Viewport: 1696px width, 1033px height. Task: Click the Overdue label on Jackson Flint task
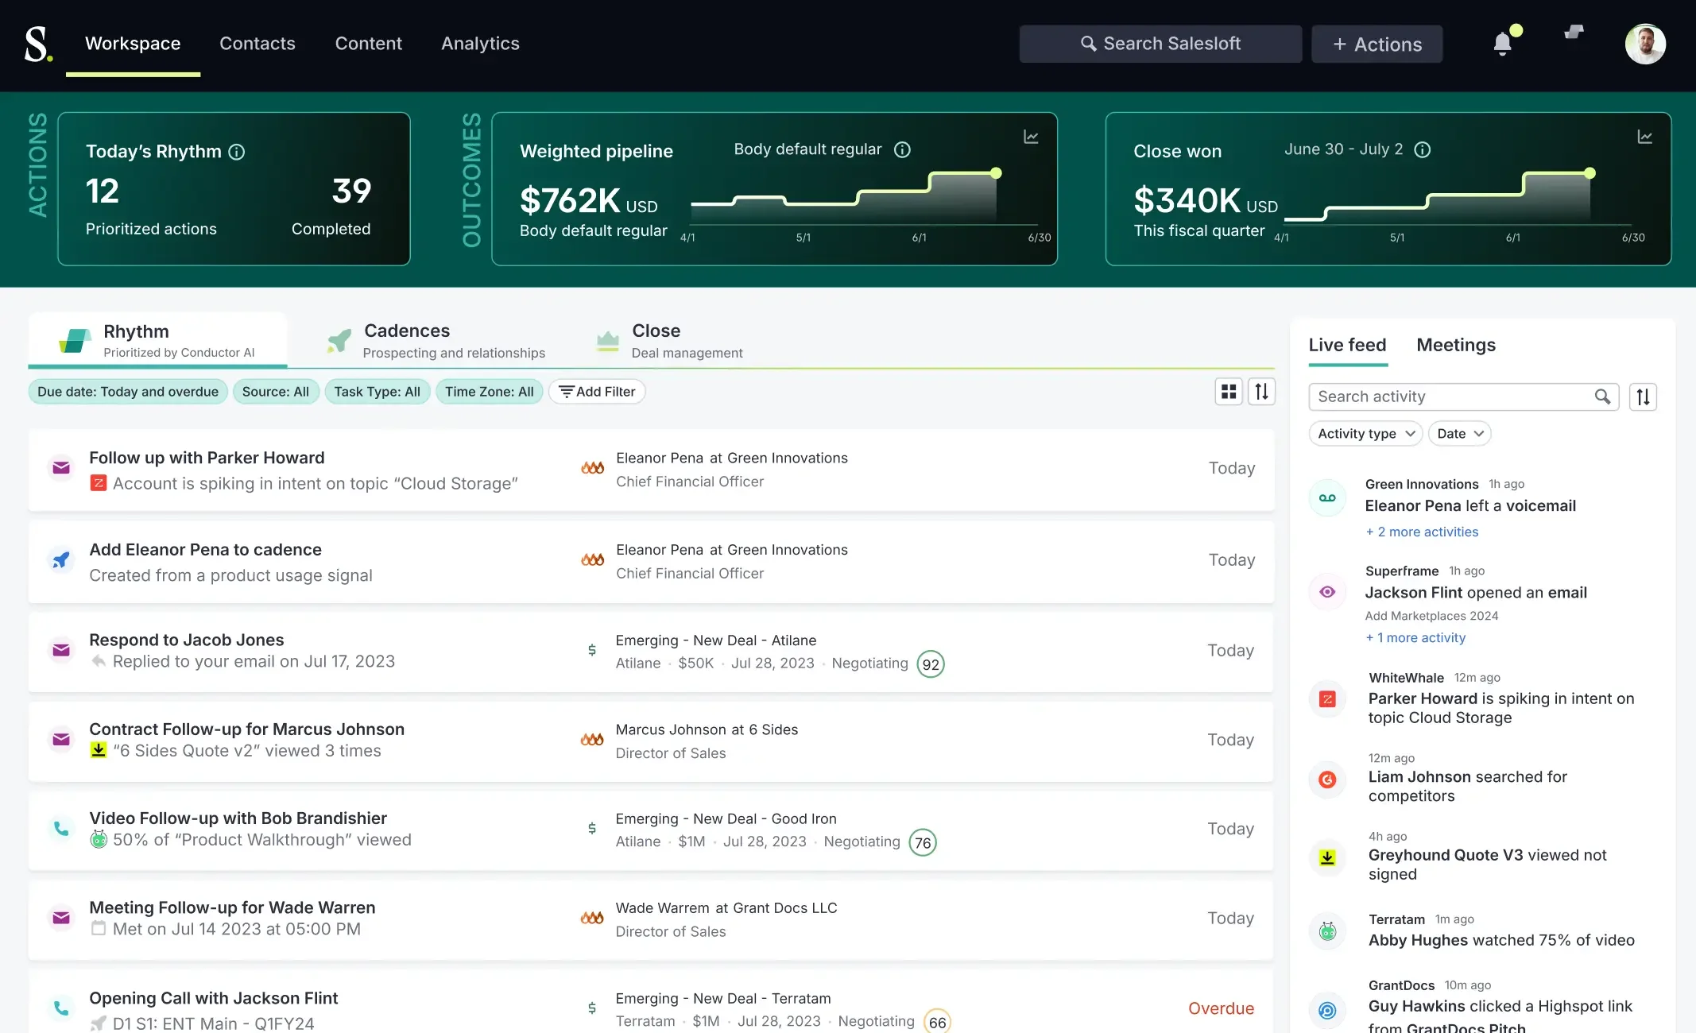1222,1008
